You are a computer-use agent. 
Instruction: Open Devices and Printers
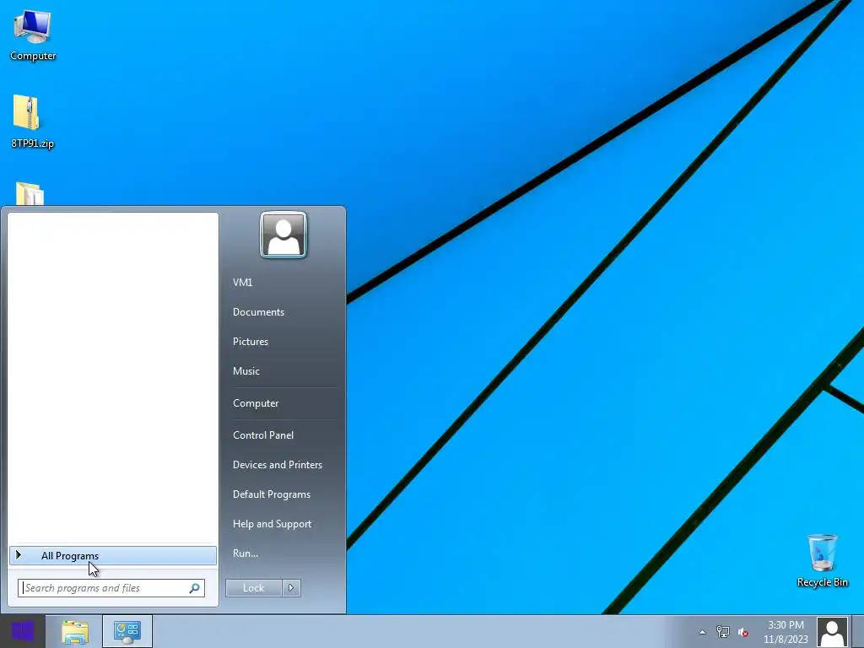point(277,465)
